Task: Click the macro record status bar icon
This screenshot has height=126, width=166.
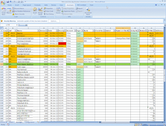Action: 8,124
